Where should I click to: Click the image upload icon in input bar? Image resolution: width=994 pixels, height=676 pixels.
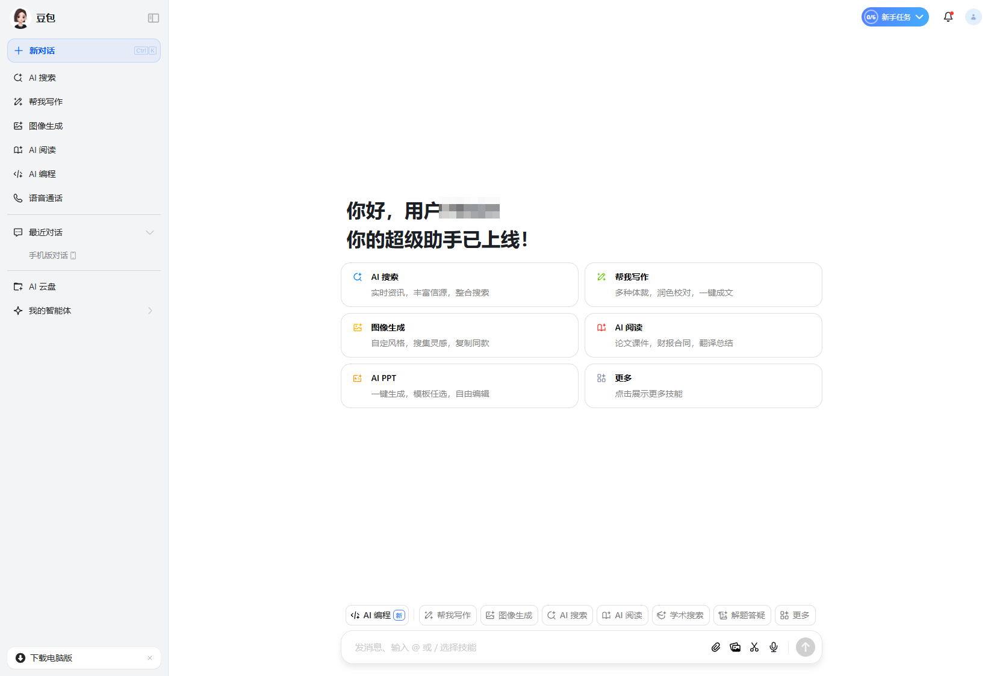click(x=735, y=647)
